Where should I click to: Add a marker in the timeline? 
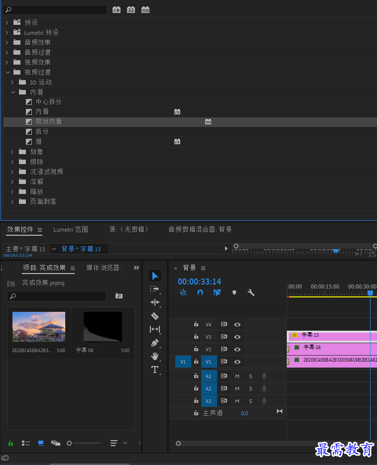234,293
